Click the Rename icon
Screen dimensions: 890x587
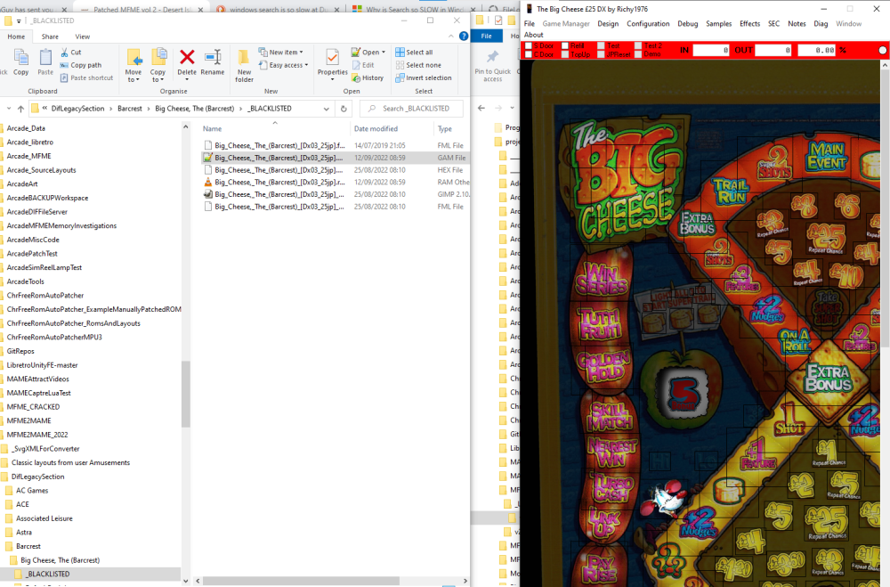click(x=213, y=57)
